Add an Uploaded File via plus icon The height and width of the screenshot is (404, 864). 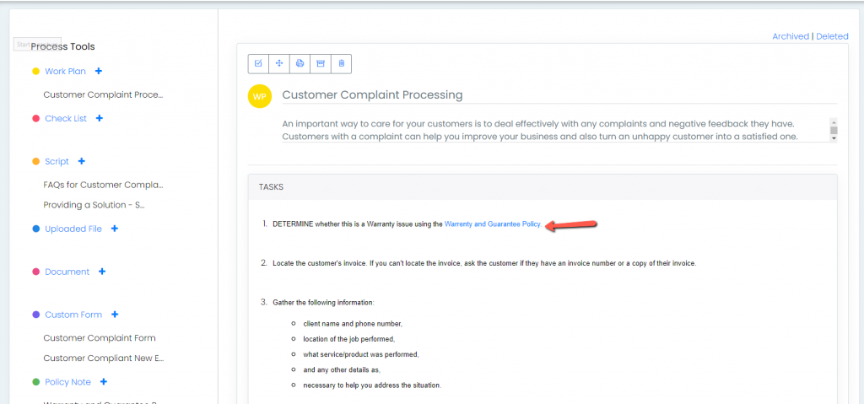[115, 229]
